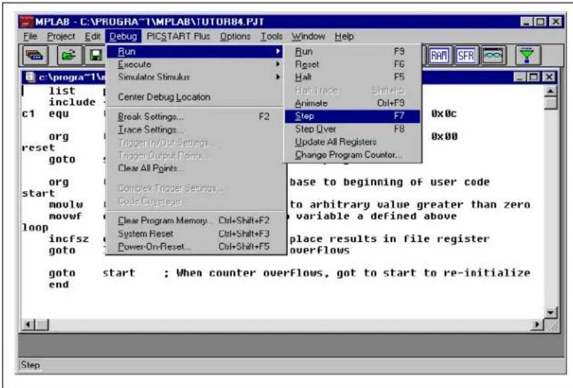Click '0x0c' value in code
Screen dimensions: 573x388
[443, 114]
